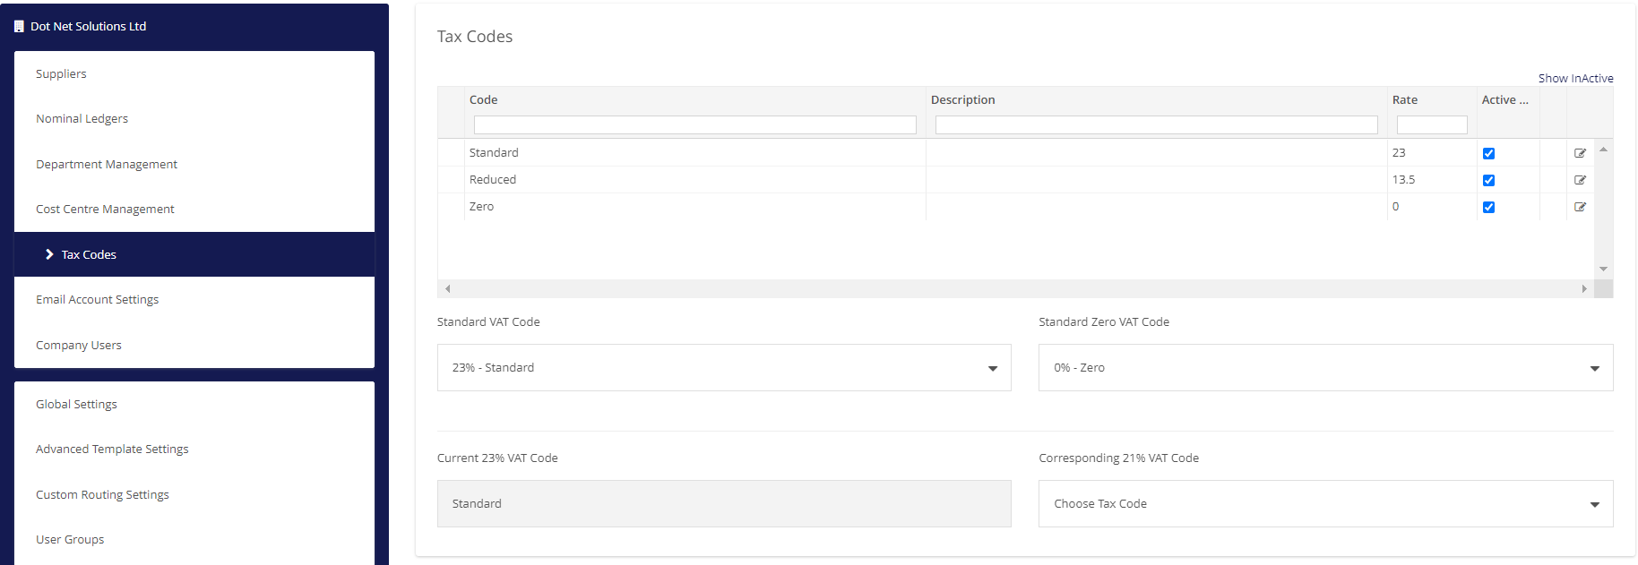Disable the Zero tax code Active checkbox
Image resolution: width=1638 pixels, height=565 pixels.
click(1488, 207)
